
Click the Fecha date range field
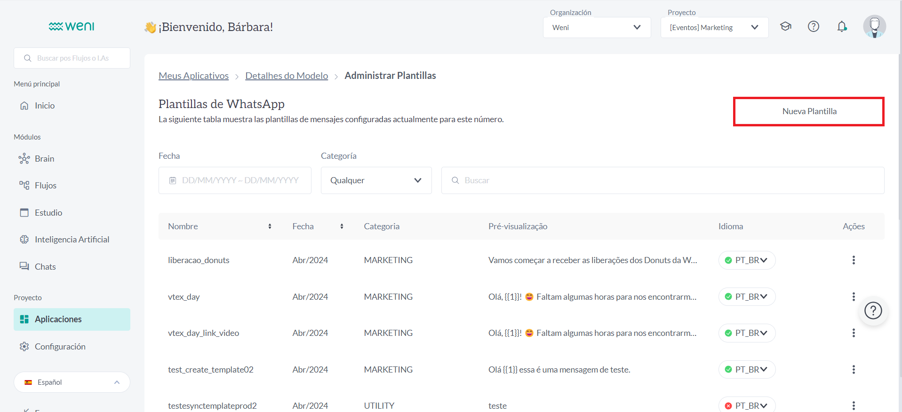click(x=235, y=180)
